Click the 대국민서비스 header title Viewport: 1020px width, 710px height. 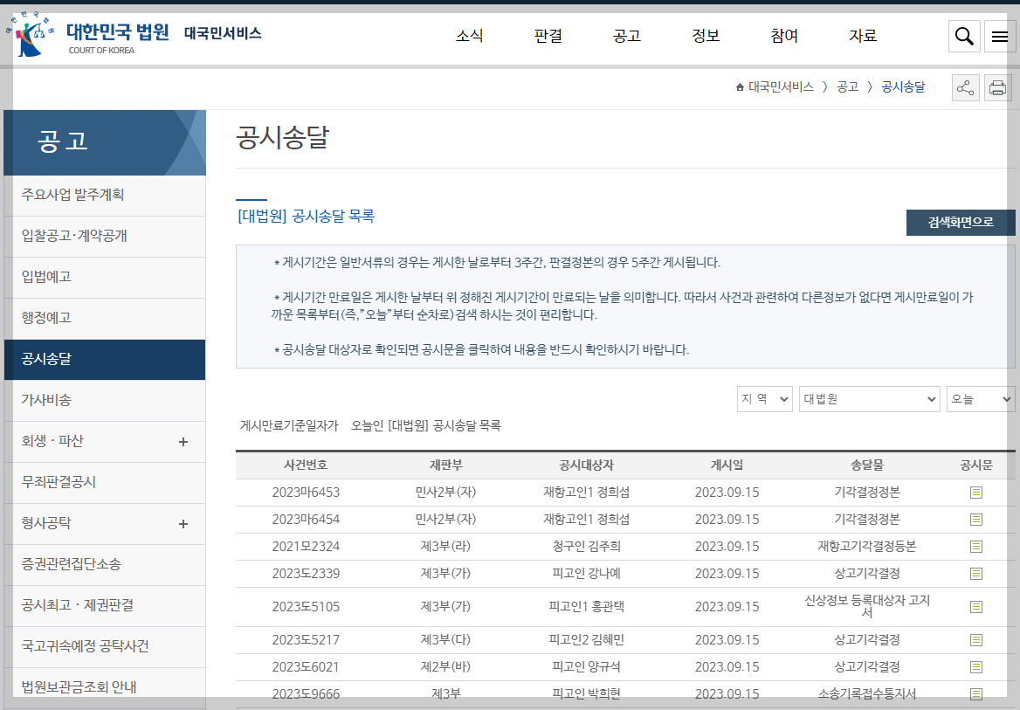(223, 33)
